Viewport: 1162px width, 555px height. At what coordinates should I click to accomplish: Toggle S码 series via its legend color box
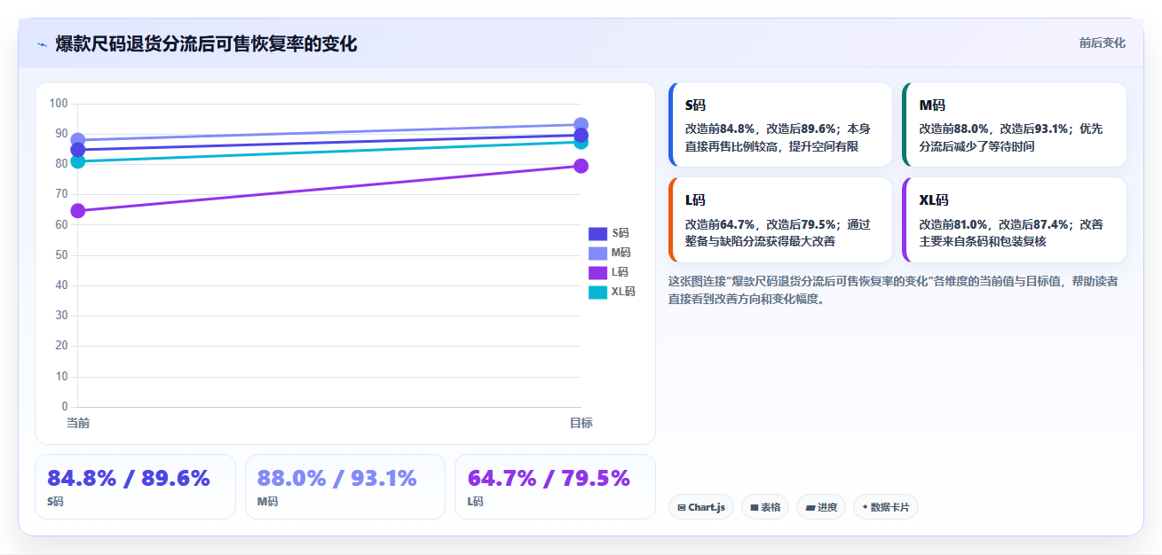[597, 233]
